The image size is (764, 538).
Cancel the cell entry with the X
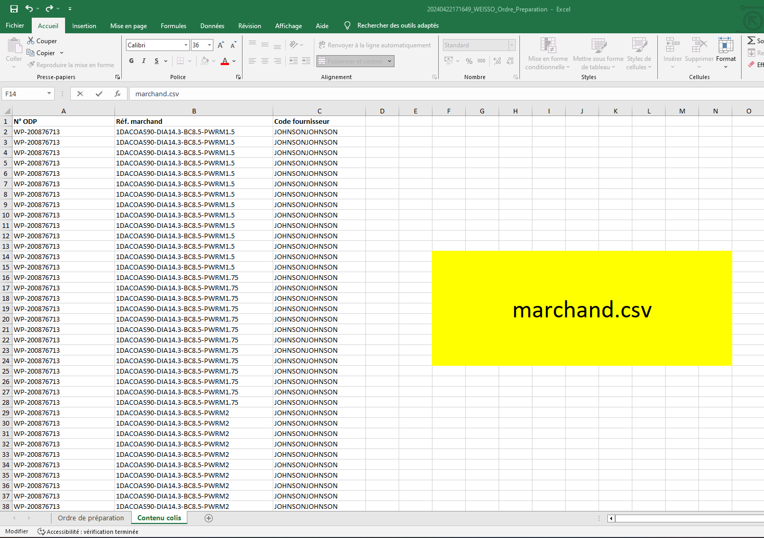tap(80, 94)
